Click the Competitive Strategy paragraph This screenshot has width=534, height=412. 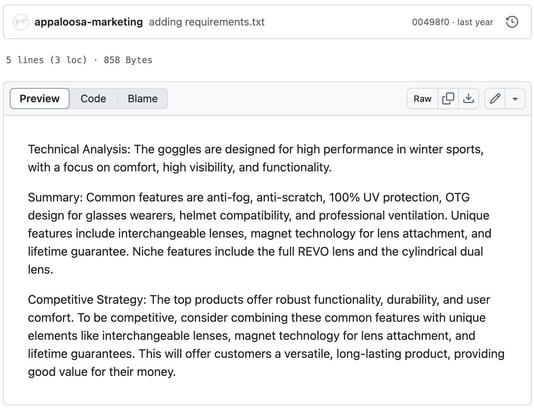pyautogui.click(x=263, y=336)
